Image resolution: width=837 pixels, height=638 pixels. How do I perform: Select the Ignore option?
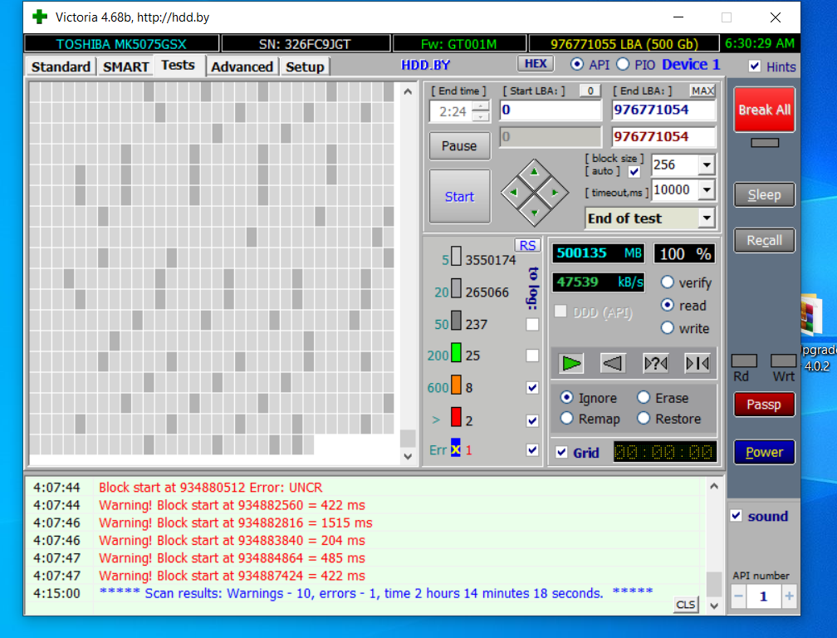(566, 397)
